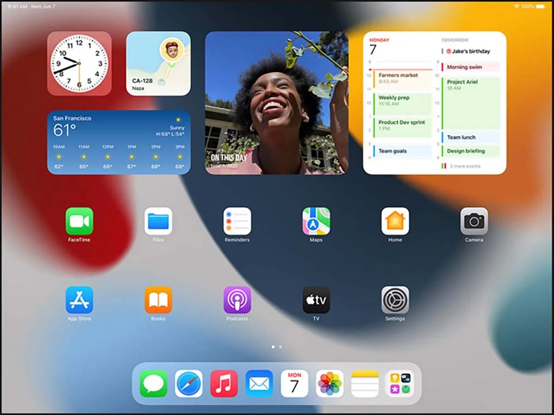Screen dimensions: 554x415
Task: Open Mail from the dock
Action: pyautogui.click(x=259, y=383)
